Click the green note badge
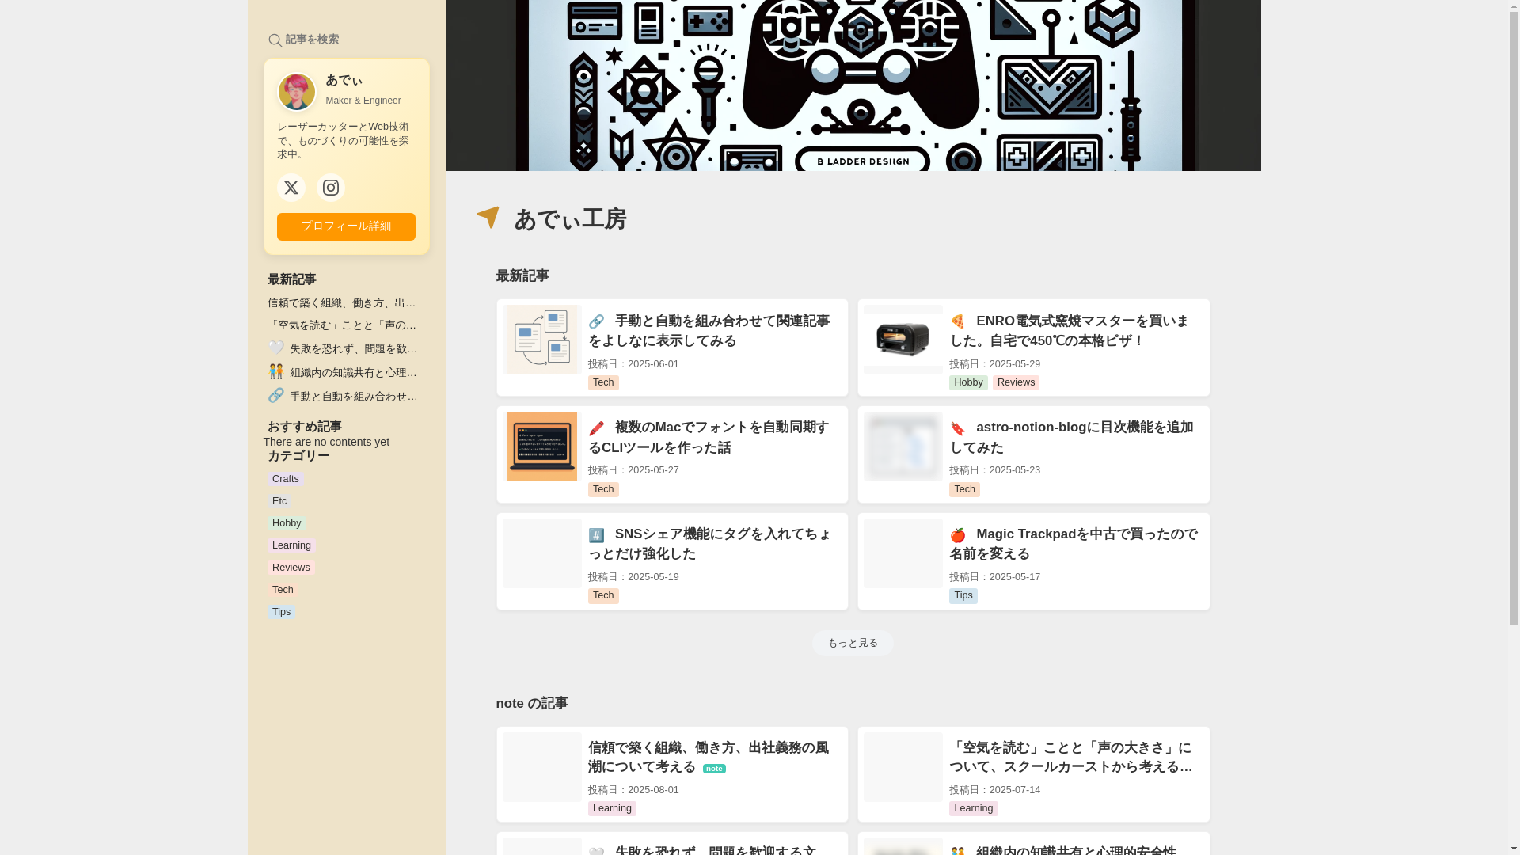Image resolution: width=1520 pixels, height=855 pixels. pyautogui.click(x=714, y=769)
